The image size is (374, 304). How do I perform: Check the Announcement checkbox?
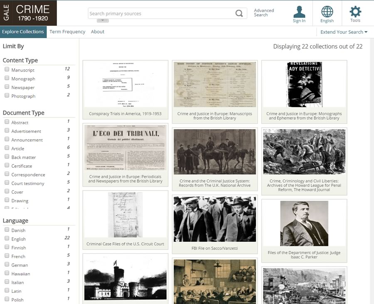pos(7,139)
